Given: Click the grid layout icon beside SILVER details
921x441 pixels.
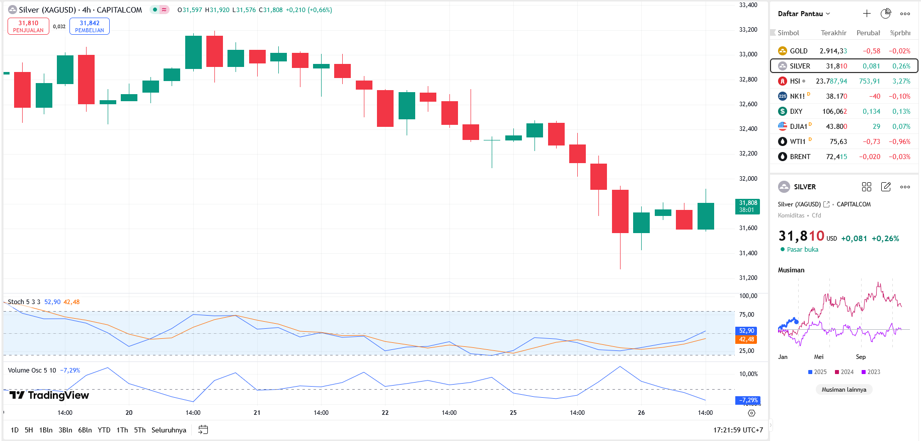Looking at the screenshot, I should 867,187.
